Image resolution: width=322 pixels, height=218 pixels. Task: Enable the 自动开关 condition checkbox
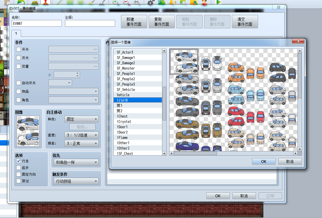point(18,83)
